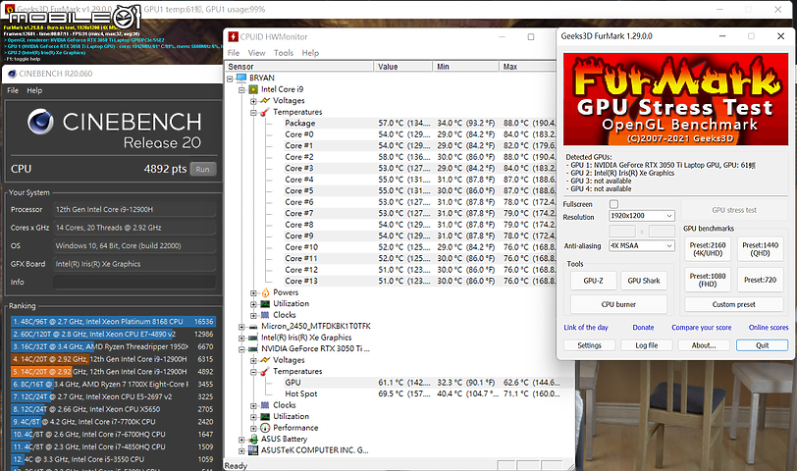The image size is (797, 471).
Task: Click the Voltages lightning icon under Intel Core i9
Action: 265,101
